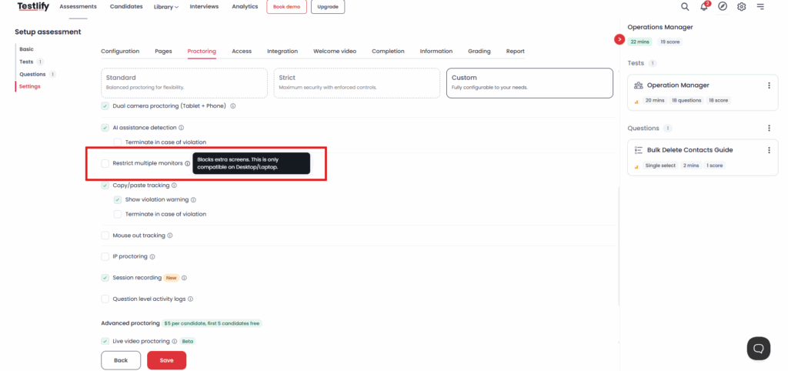Click info icon beside IP proctoring
Image resolution: width=788 pixels, height=371 pixels.
tap(152, 257)
